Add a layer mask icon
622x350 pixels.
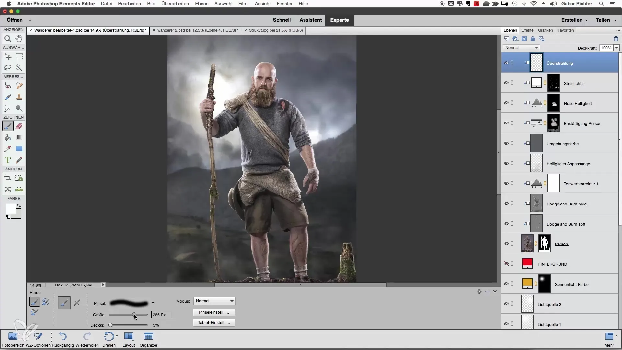point(524,39)
